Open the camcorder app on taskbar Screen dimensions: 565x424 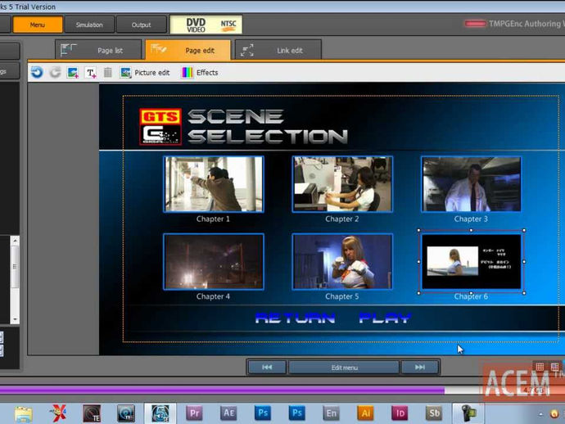(468, 413)
